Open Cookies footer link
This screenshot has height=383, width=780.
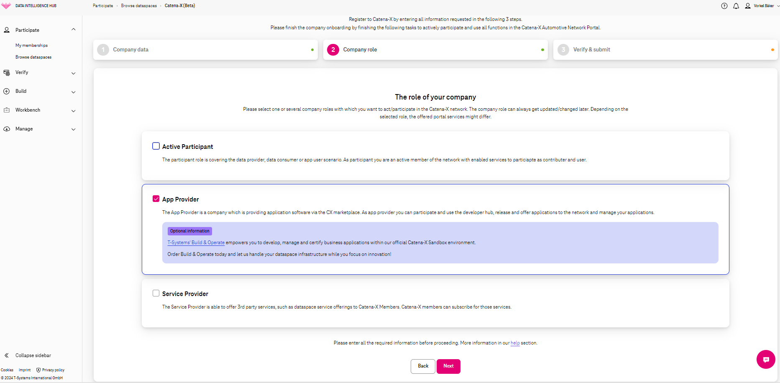pyautogui.click(x=7, y=370)
